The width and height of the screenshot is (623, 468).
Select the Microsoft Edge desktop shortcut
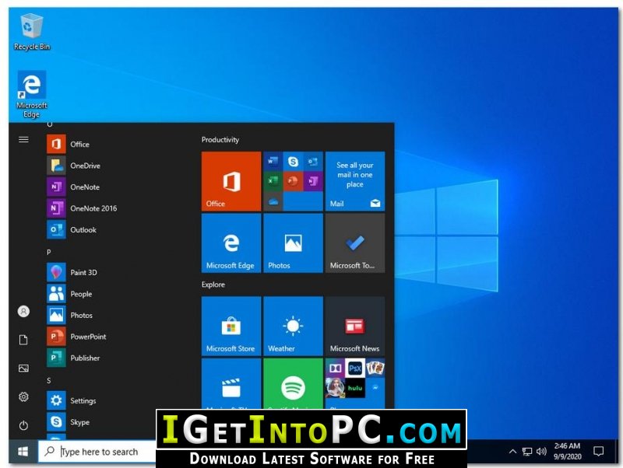(31, 94)
